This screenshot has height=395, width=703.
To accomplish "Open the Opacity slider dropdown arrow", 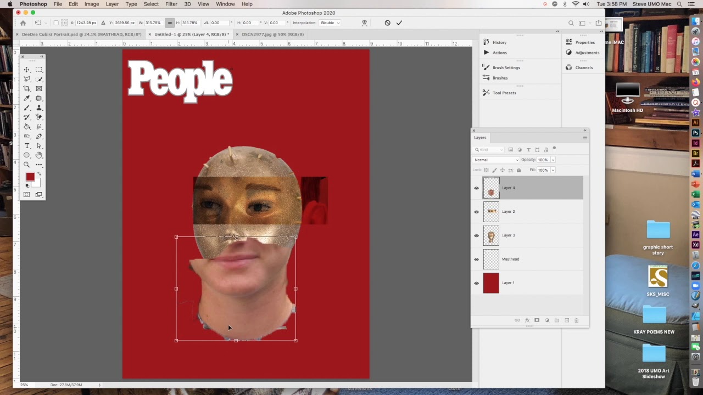I will pos(553,160).
